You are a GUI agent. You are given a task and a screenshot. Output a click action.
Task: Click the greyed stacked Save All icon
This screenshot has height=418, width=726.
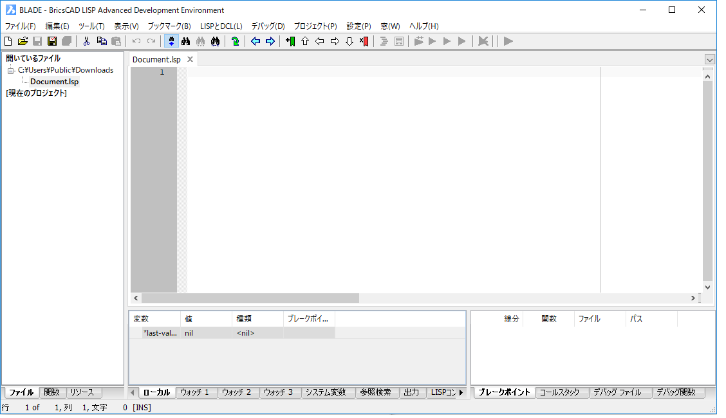coord(67,41)
